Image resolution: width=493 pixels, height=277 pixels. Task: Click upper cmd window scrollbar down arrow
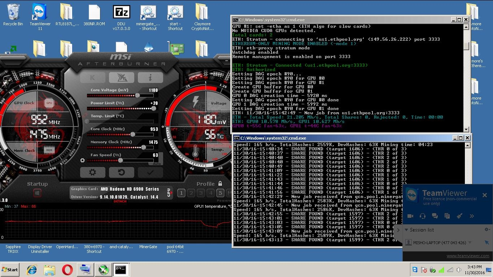click(466, 129)
